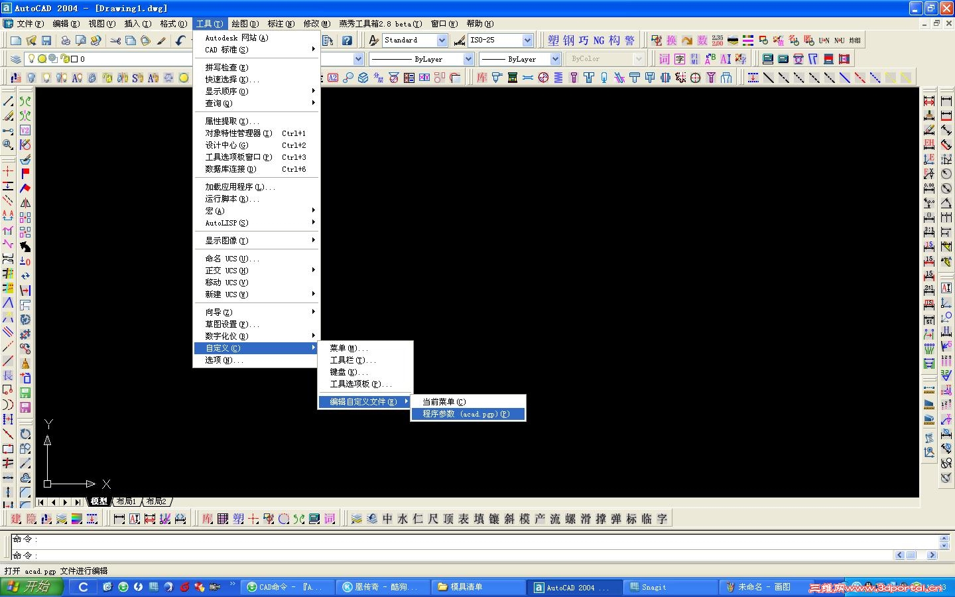The image size is (955, 597).
Task: Switch to the 布局2 tab
Action: tap(157, 502)
